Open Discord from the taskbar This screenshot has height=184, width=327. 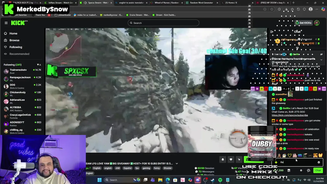pos(198,180)
